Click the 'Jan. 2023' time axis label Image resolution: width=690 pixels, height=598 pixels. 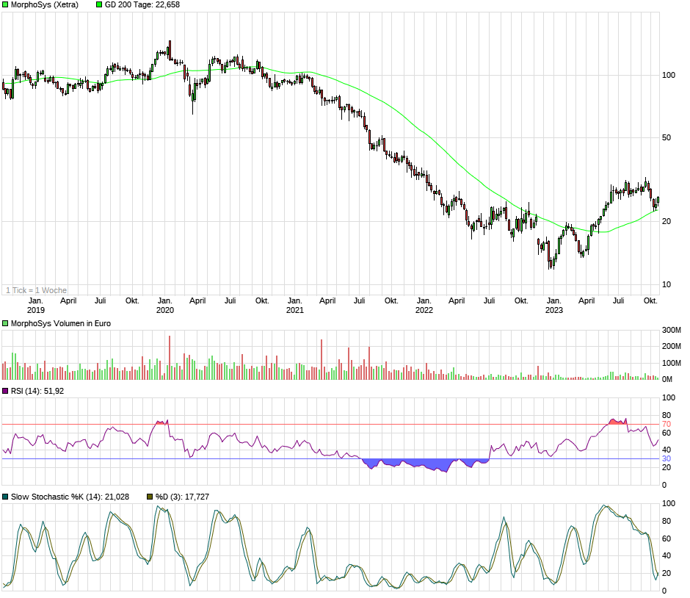553,305
